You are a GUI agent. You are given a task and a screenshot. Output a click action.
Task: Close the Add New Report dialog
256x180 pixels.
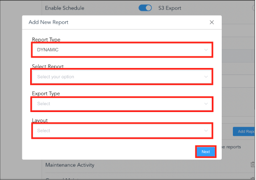coord(212,22)
